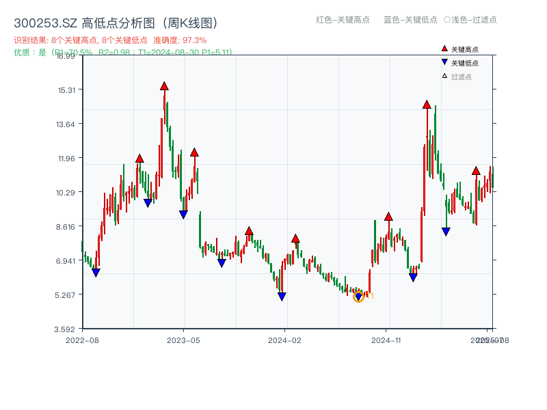Select the blue key-low marker near 6.1 after 2024-11
Image resolution: width=547 pixels, height=410 pixels.
tap(413, 277)
